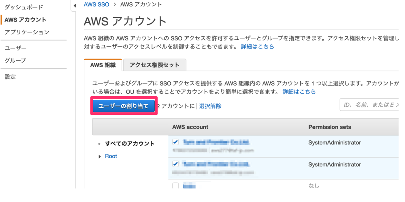Open 設定 in the sidebar

click(10, 76)
